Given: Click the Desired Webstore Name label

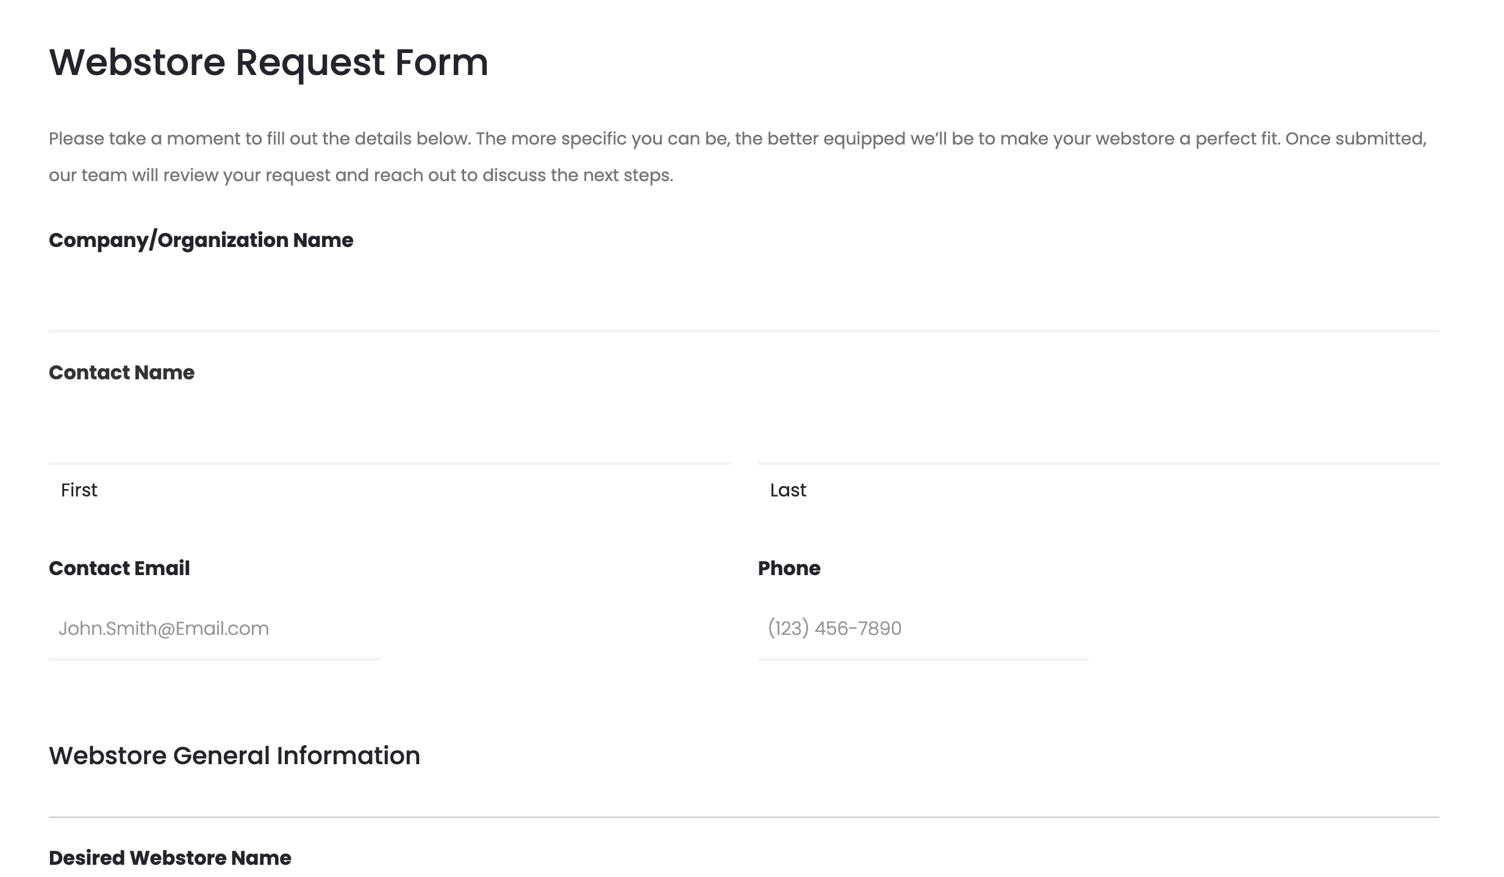Looking at the screenshot, I should pyautogui.click(x=170, y=858).
